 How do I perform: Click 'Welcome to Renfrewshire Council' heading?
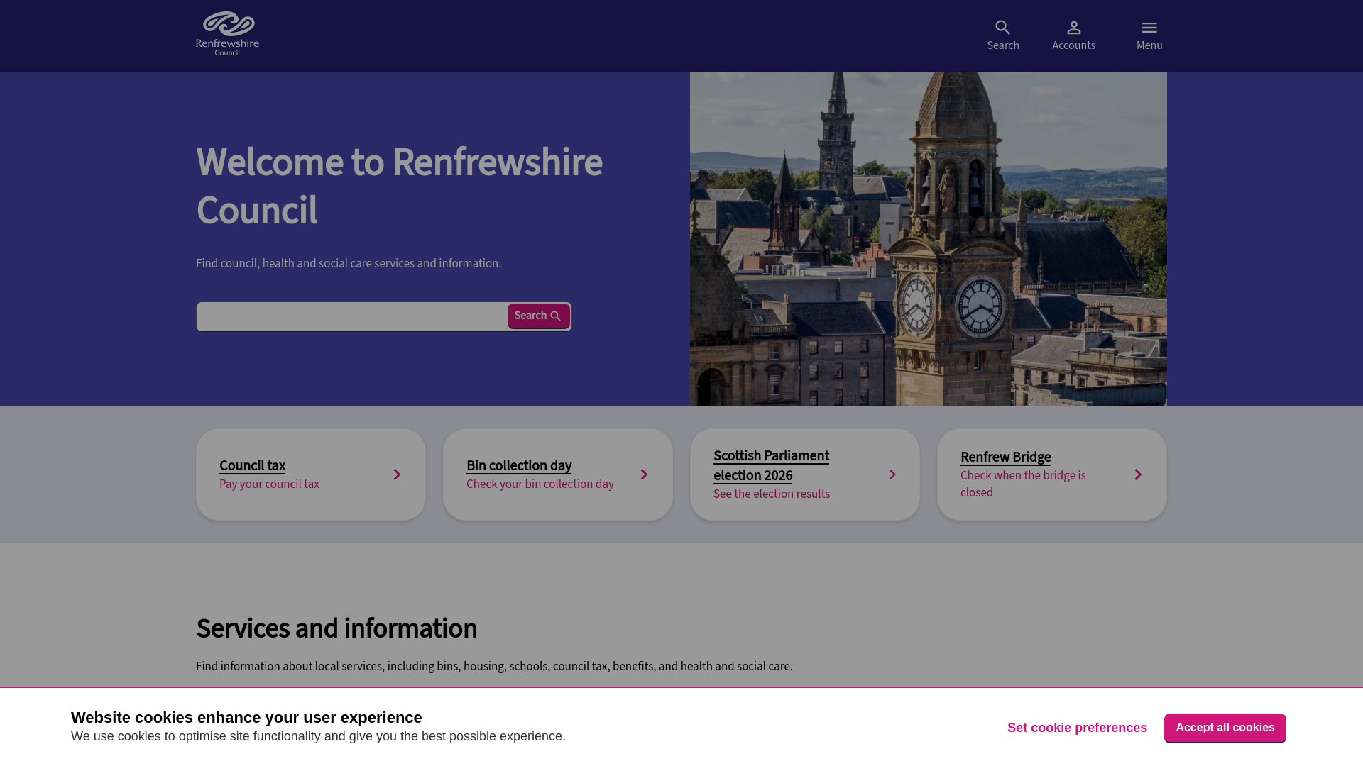tap(399, 187)
